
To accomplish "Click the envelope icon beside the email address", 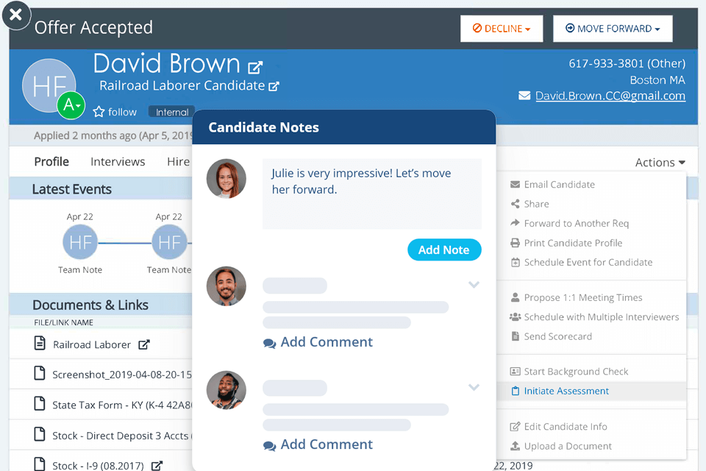I will tap(524, 96).
